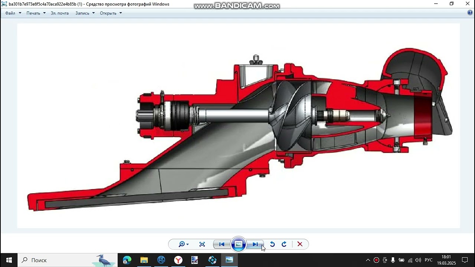Click the red recording tray icon
This screenshot has width=475, height=267.
[376, 260]
